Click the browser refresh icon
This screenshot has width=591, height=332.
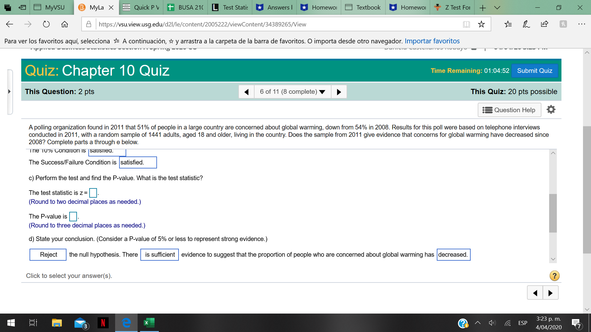point(46,24)
